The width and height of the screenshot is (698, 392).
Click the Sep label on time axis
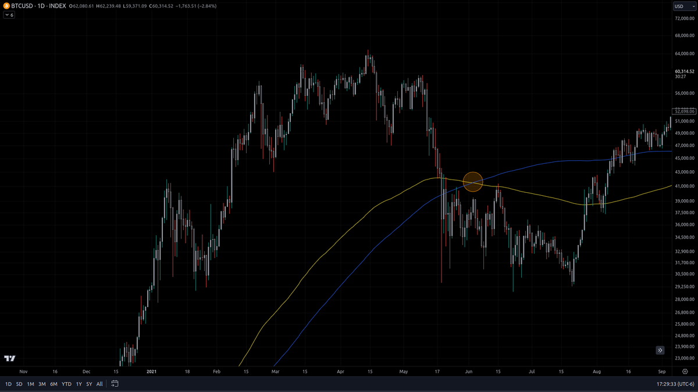click(661, 371)
